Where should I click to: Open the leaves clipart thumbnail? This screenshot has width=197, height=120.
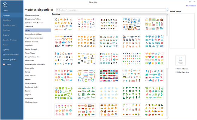(x=154, y=93)
